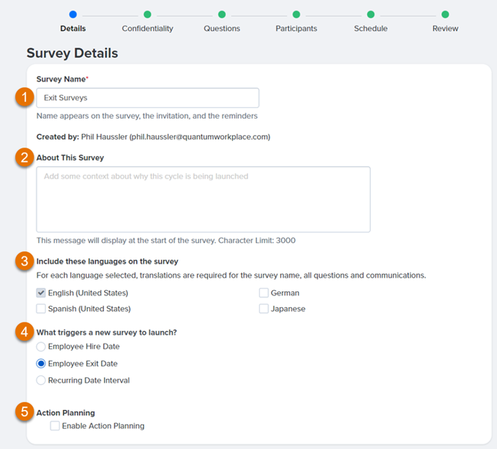The image size is (497, 449).
Task: Select Employee Exit Date radio button
Action: pos(41,364)
